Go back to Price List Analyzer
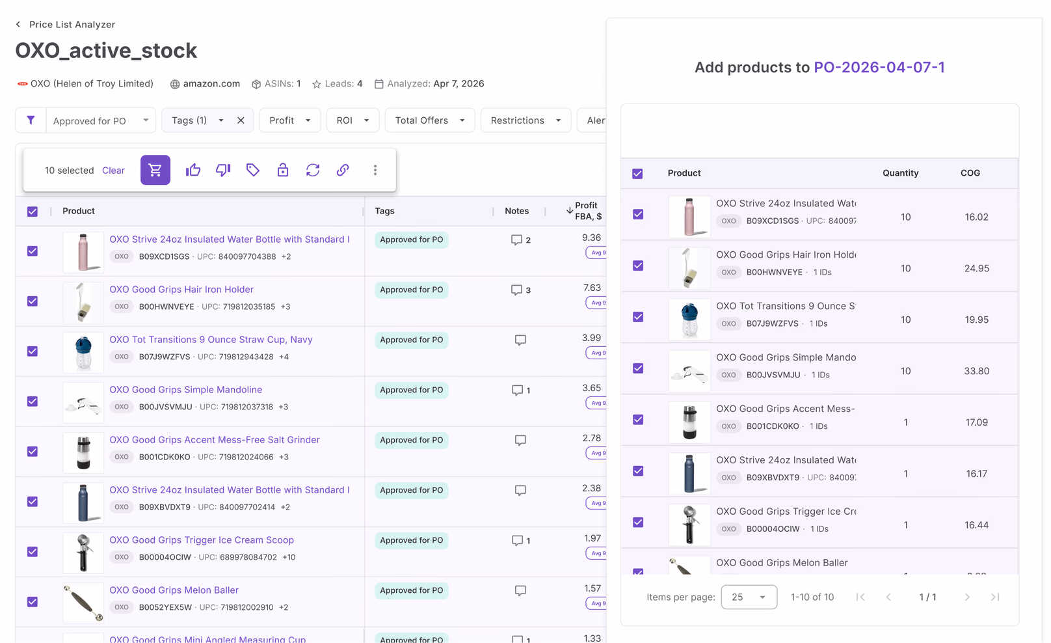 coord(65,24)
